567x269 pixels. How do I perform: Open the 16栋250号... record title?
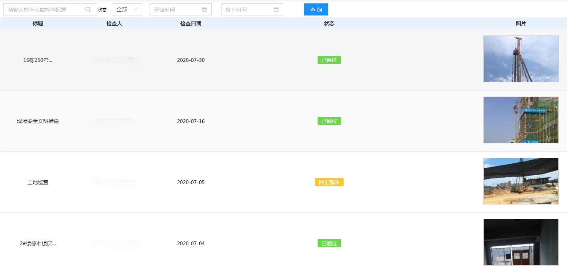38,60
